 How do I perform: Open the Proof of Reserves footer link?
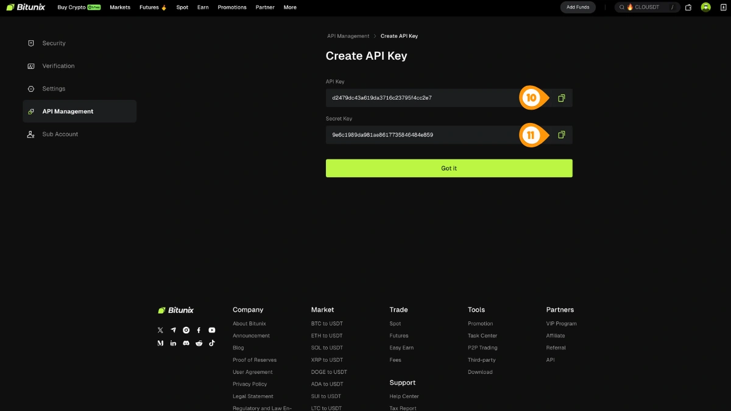click(255, 360)
